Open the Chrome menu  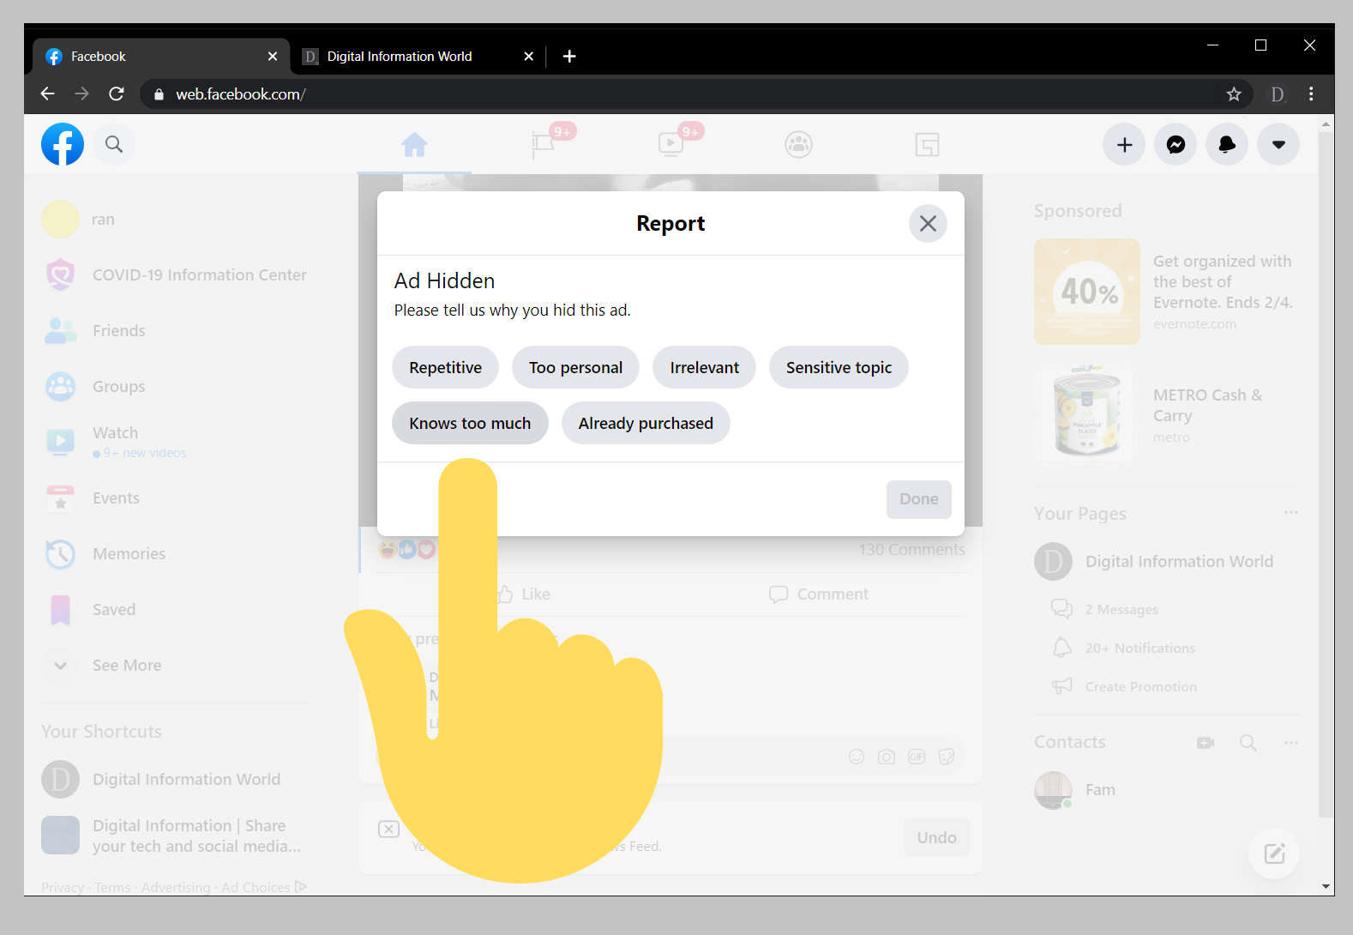click(1311, 94)
